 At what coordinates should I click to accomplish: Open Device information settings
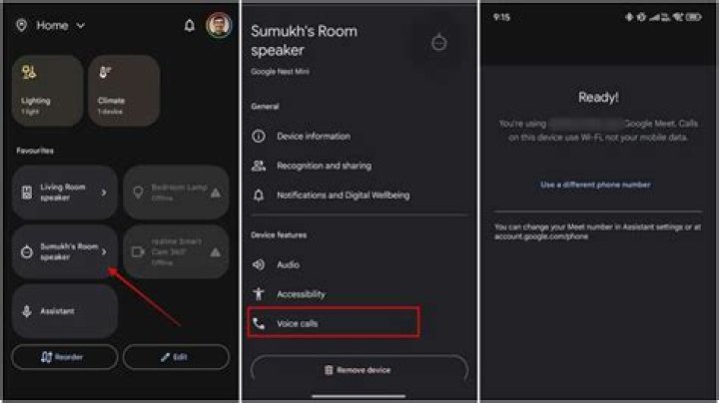click(359, 136)
